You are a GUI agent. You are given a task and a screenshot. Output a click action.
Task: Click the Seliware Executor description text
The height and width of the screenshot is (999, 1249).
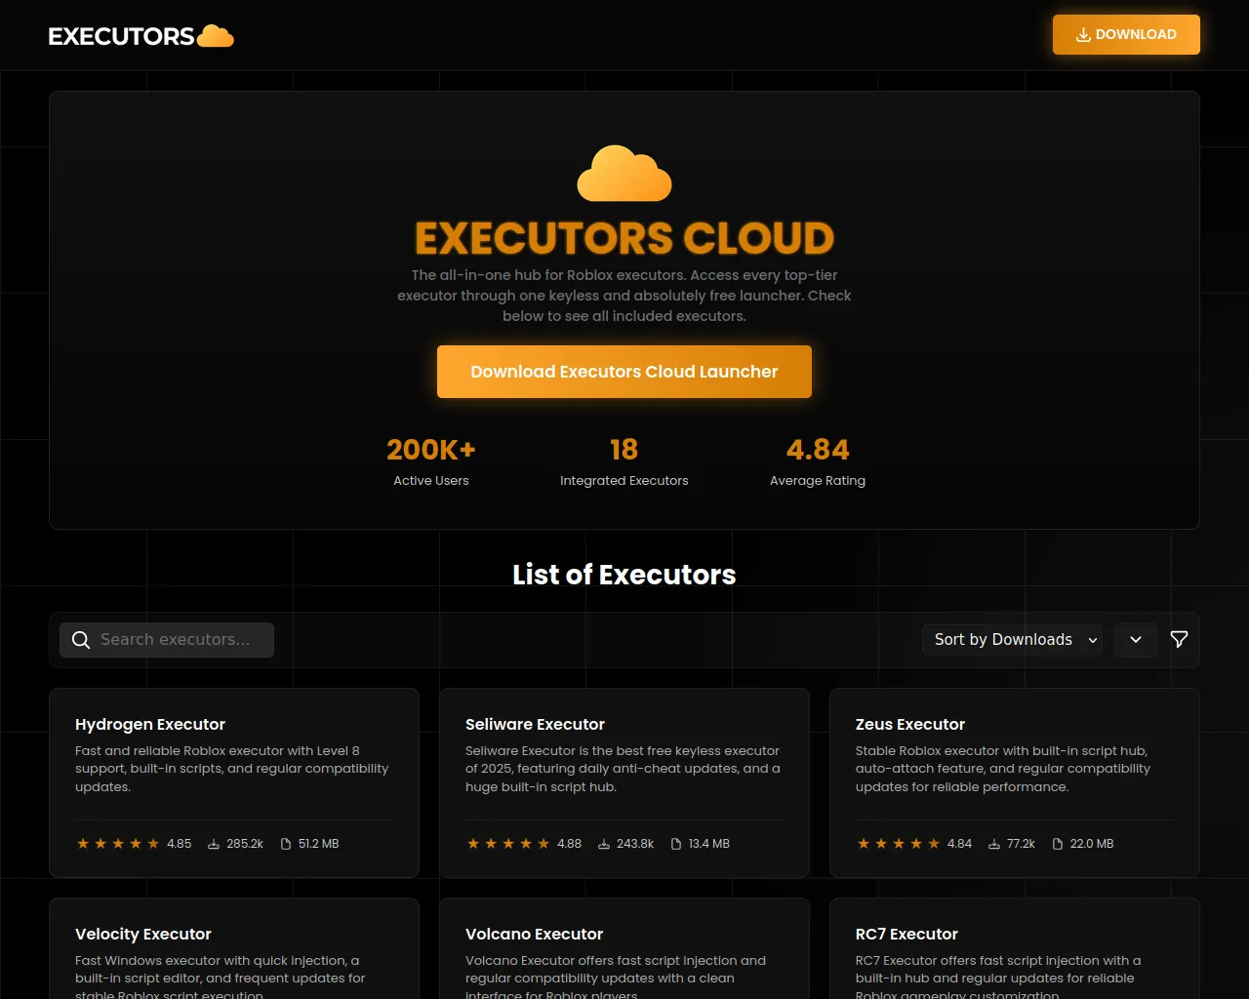[x=623, y=769]
